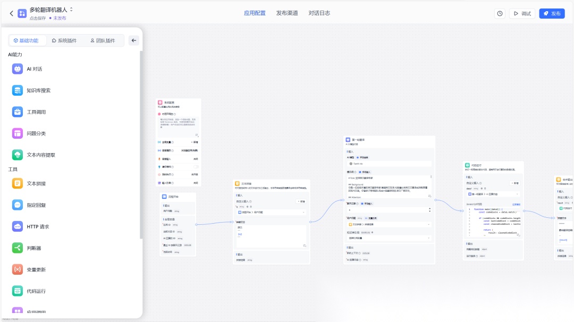Image resolution: width=574 pixels, height=322 pixels.
Task: Click 点击保存 under the app name
Action: [38, 18]
